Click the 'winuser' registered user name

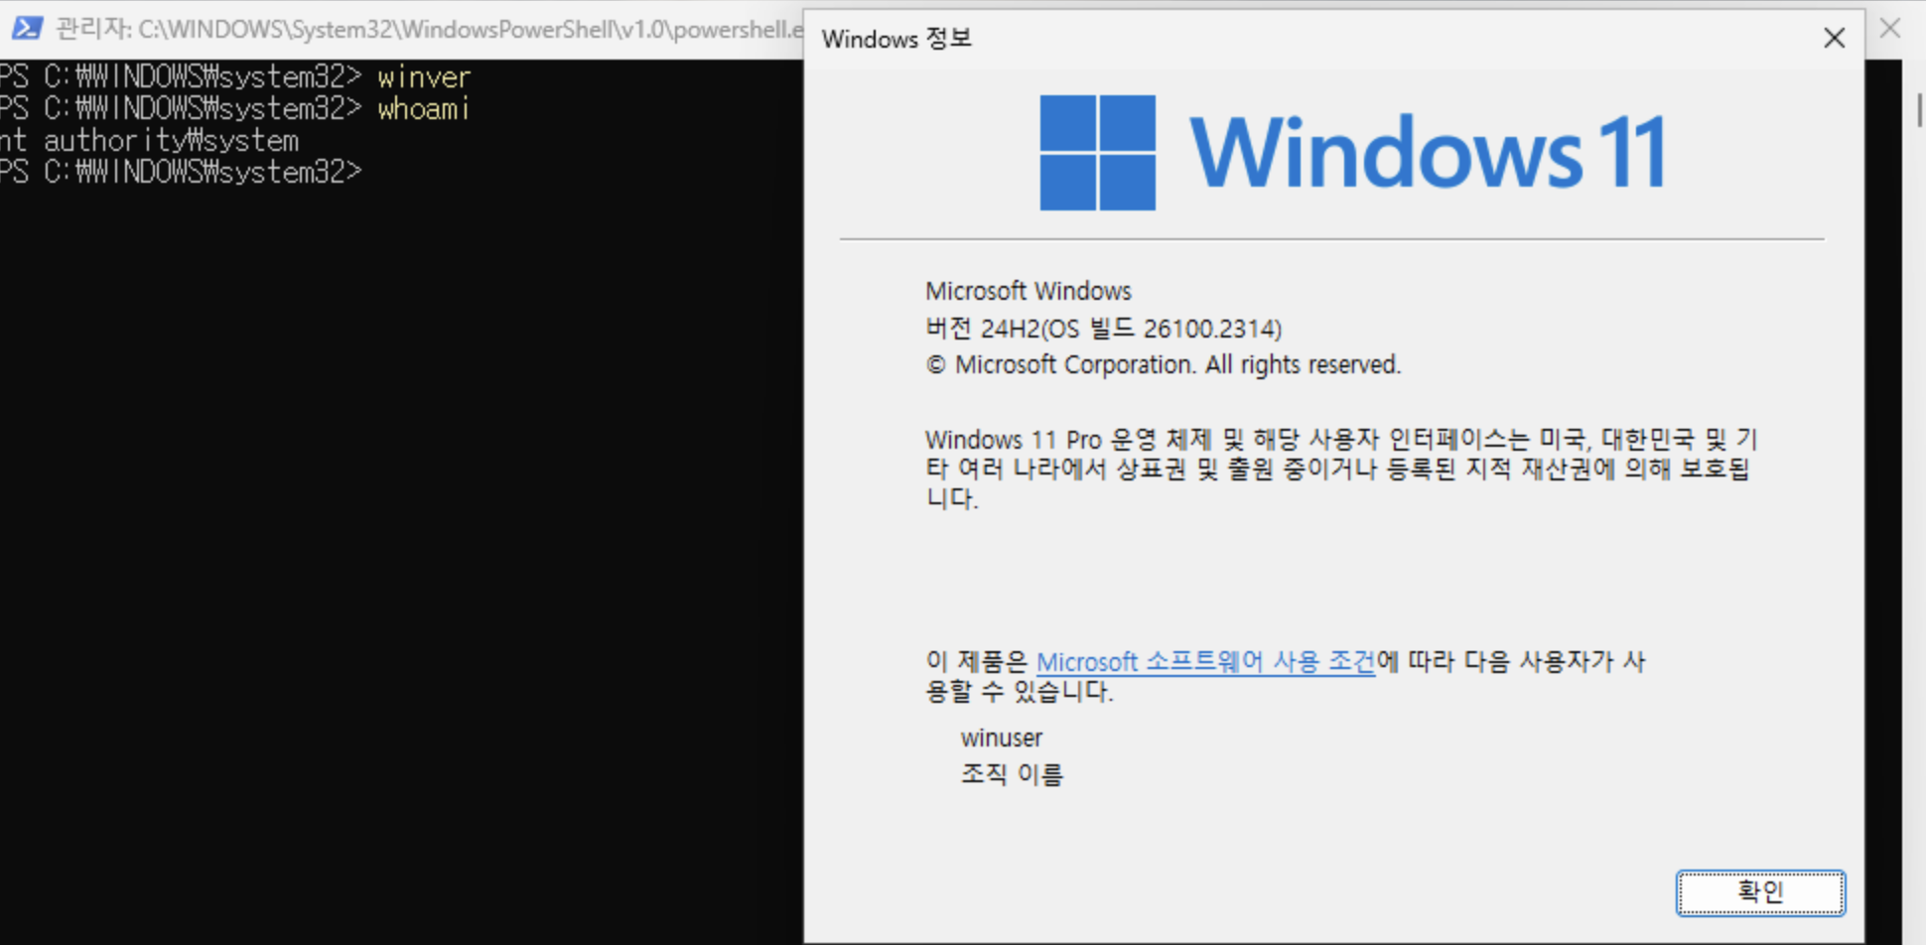tap(1001, 738)
